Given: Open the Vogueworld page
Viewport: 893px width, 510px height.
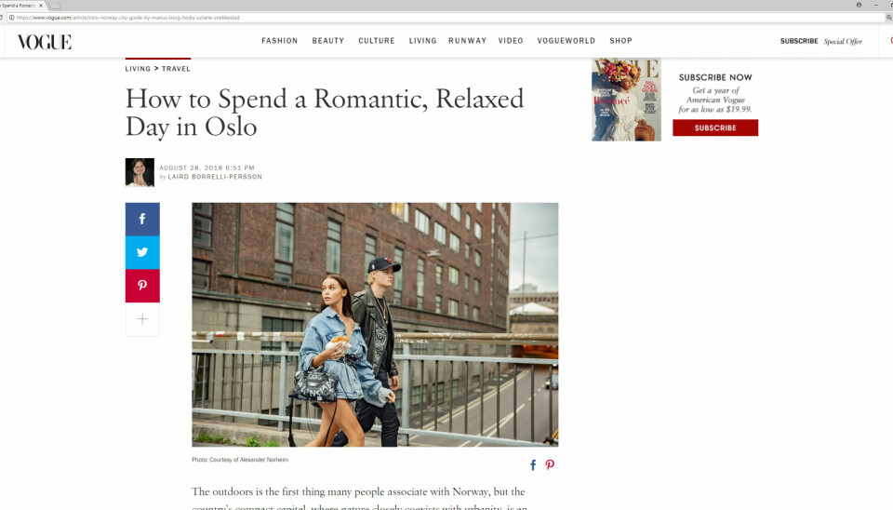Looking at the screenshot, I should [x=566, y=41].
